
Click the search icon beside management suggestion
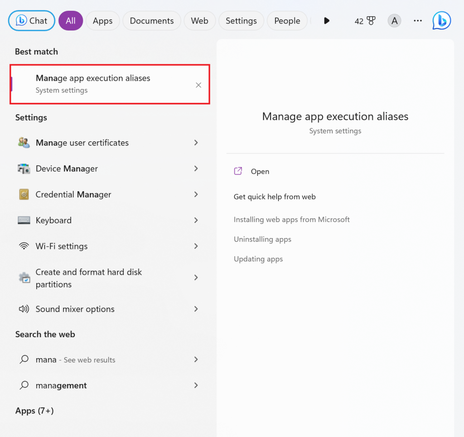coord(24,385)
